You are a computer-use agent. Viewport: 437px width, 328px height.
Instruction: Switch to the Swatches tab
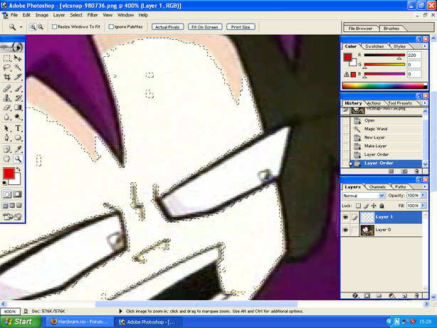tap(374, 46)
